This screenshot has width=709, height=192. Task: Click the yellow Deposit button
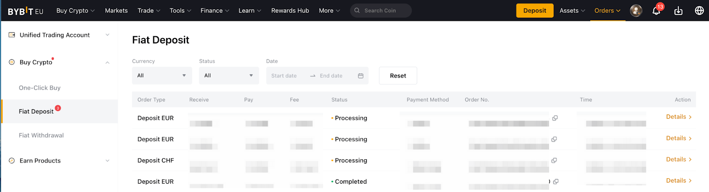pyautogui.click(x=534, y=11)
